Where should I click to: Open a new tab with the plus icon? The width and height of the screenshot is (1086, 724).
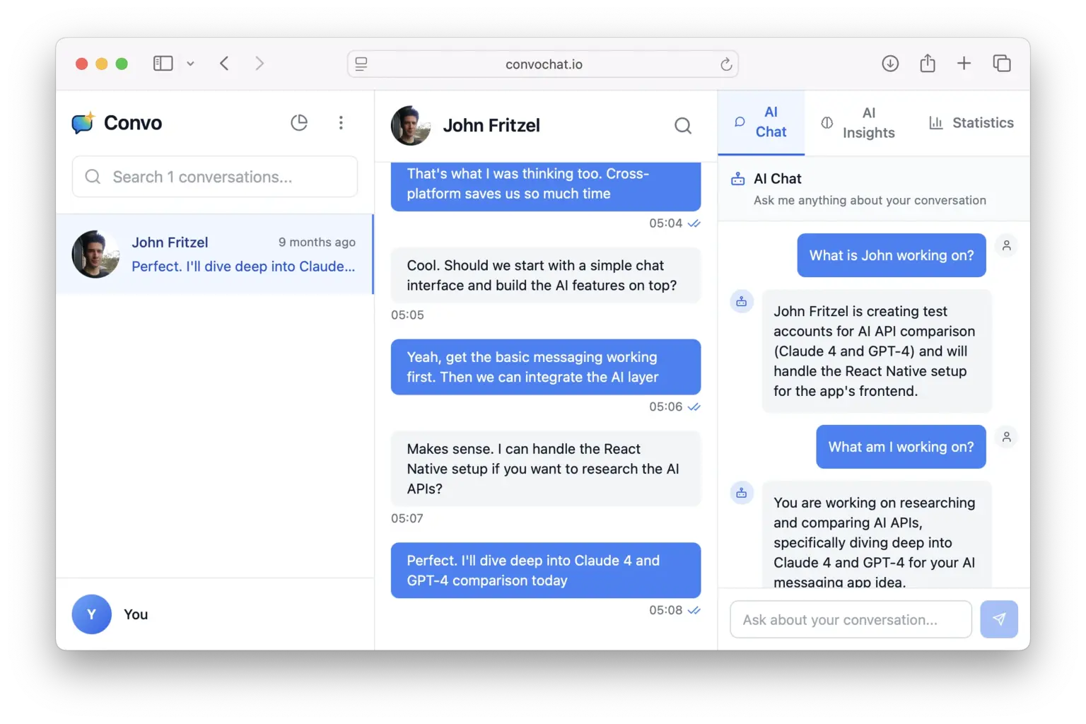click(964, 63)
